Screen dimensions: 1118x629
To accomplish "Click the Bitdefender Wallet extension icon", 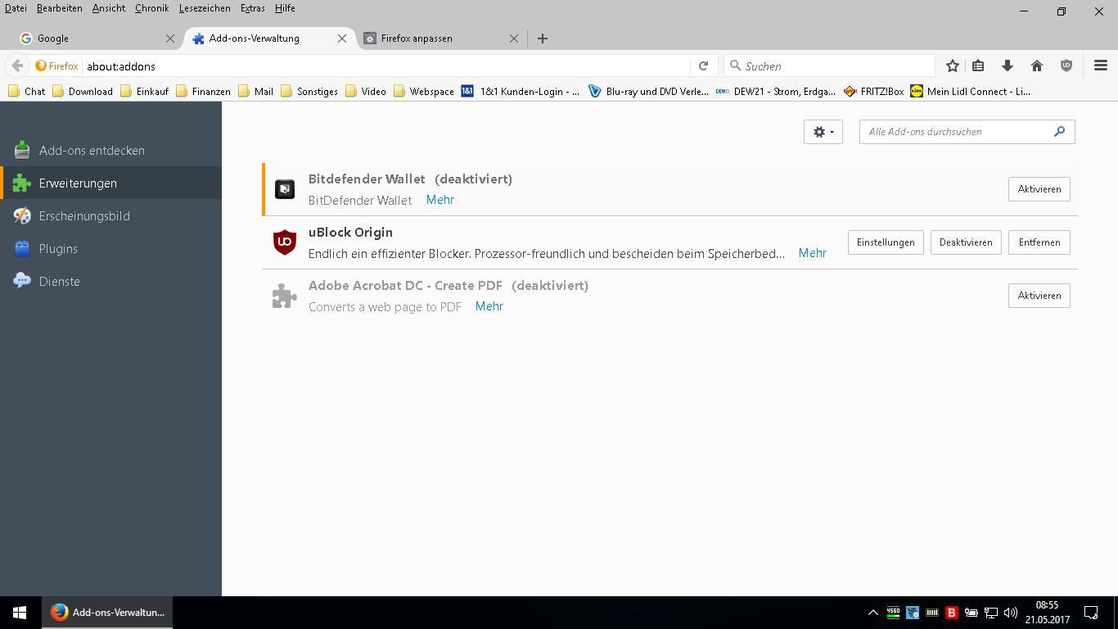I will click(284, 189).
